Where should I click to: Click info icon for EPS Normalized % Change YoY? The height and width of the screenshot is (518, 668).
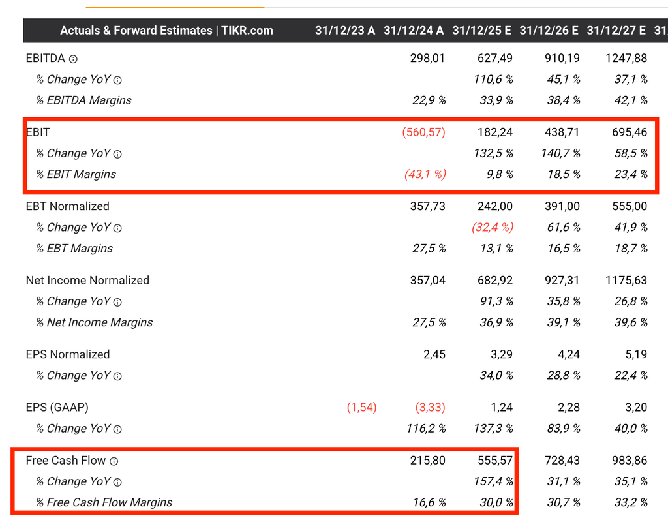coord(117,376)
